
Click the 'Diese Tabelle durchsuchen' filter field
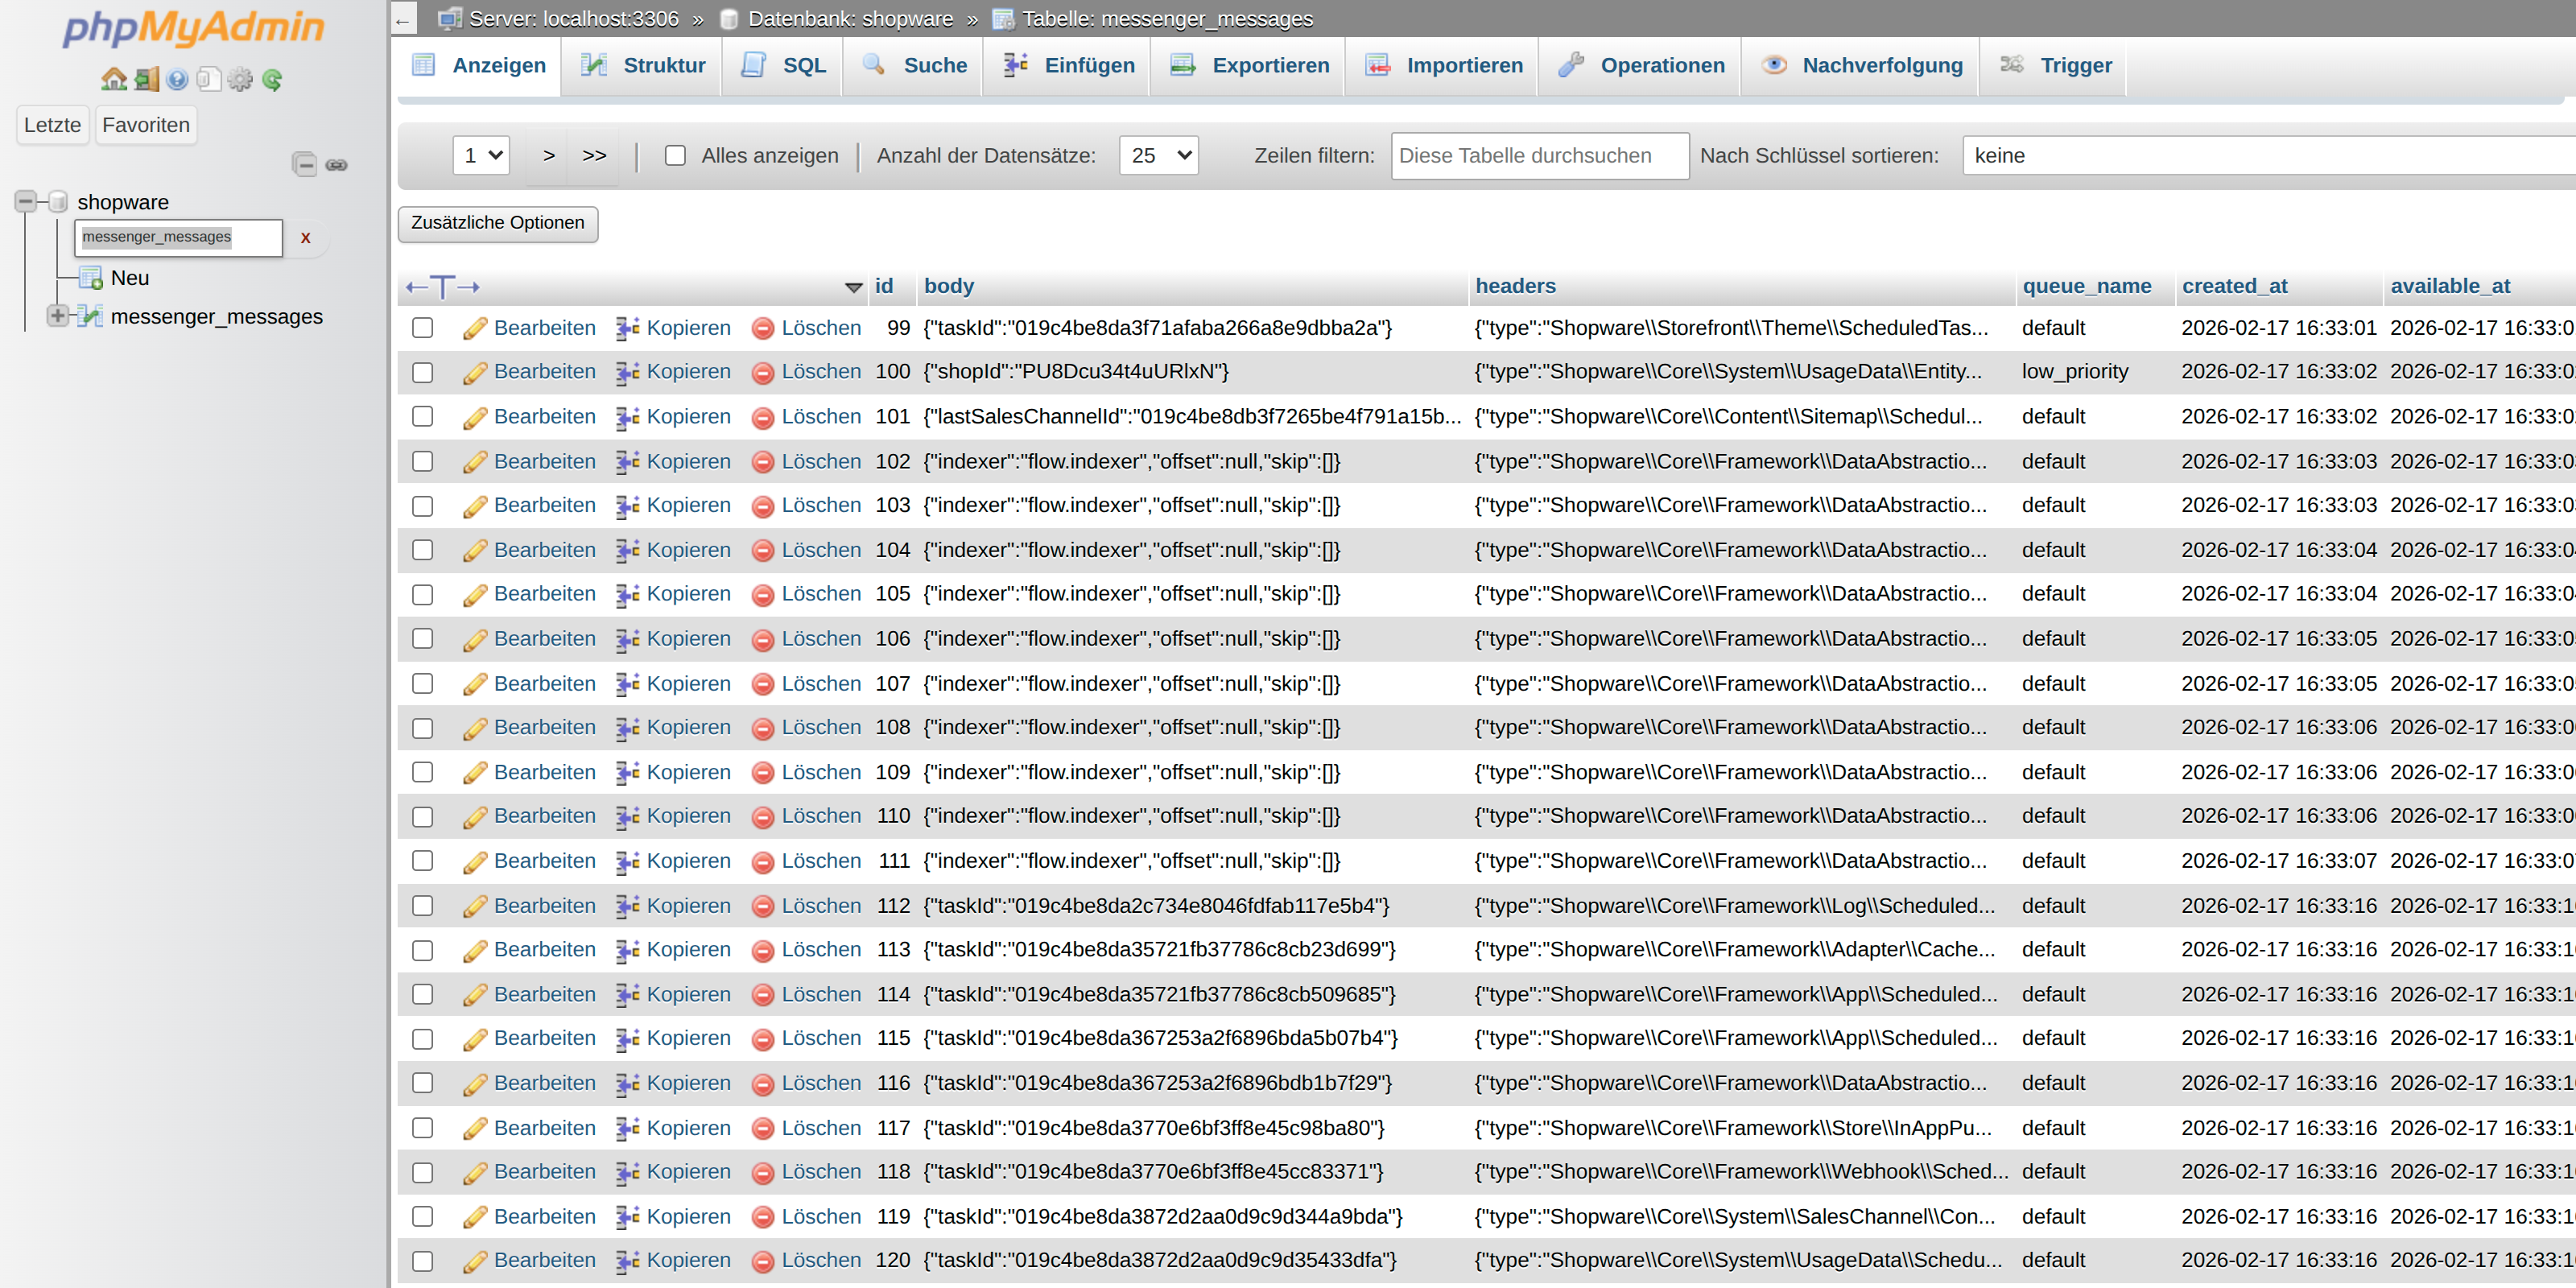1539,156
